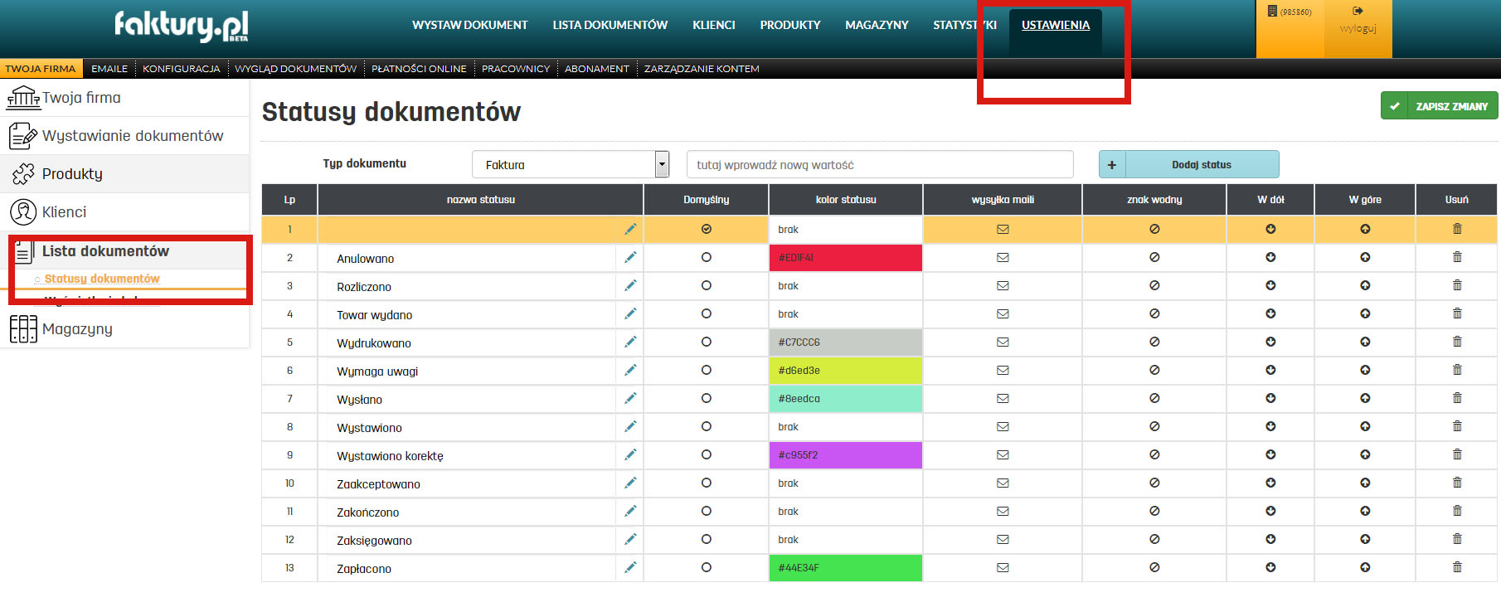Click pencil icon in Zapłacono row

tap(630, 567)
